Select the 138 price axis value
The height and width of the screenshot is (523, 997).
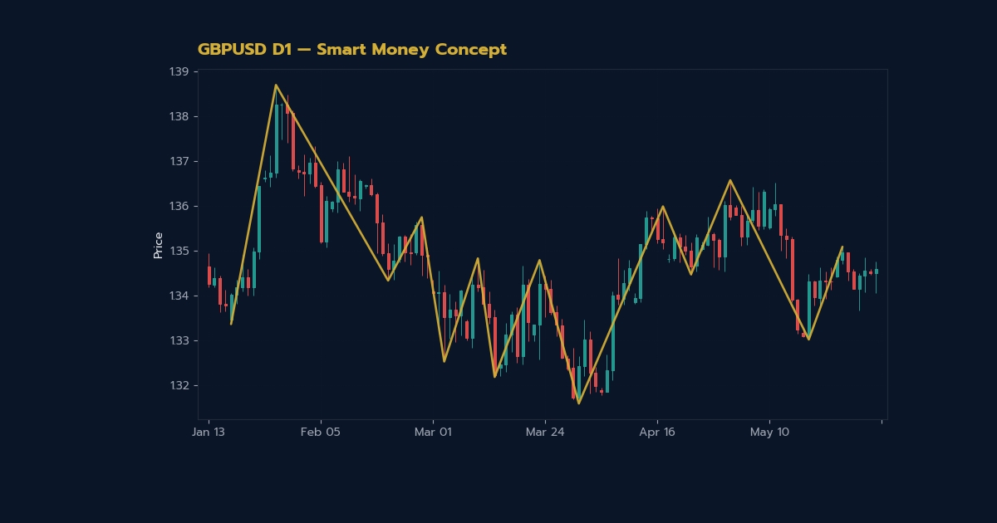pos(179,116)
